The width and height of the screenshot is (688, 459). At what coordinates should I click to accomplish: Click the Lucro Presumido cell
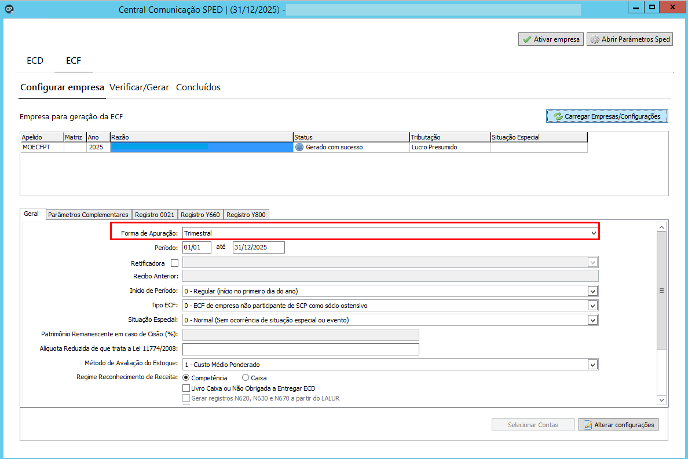450,147
